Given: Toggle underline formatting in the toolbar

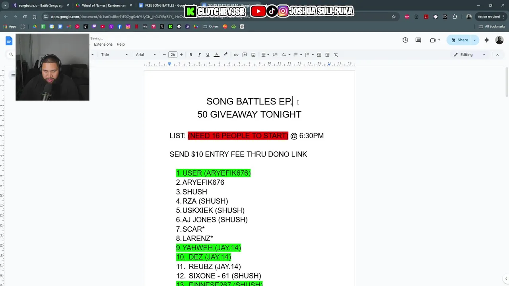Looking at the screenshot, I should [x=208, y=54].
